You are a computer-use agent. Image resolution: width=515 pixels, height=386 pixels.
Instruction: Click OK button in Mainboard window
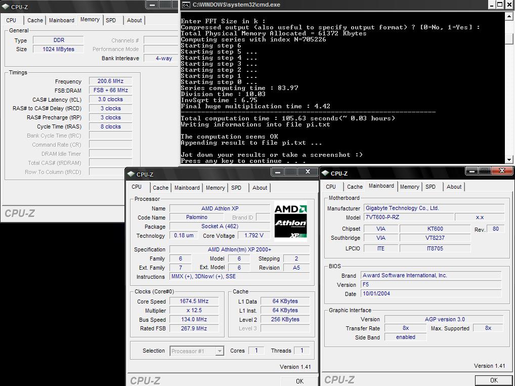(x=494, y=380)
